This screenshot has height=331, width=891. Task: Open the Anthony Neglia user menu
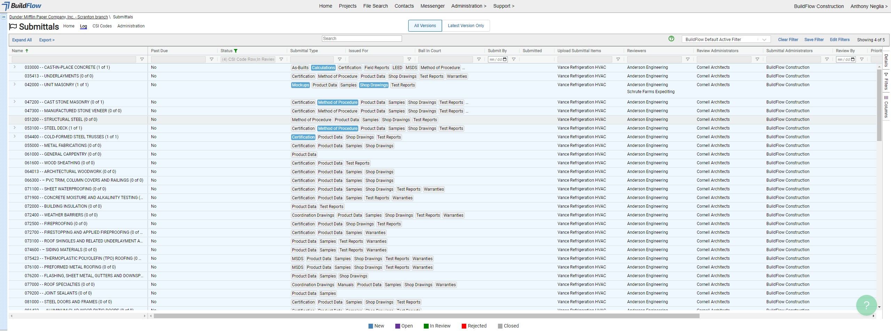coord(869,6)
